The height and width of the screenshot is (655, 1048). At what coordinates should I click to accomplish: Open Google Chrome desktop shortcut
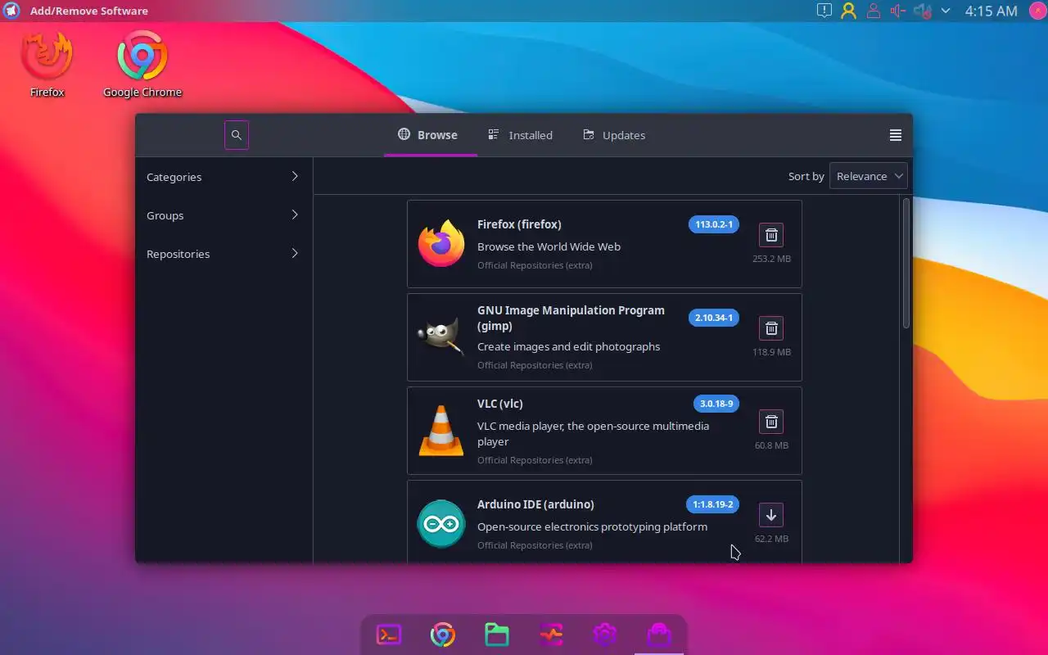point(142,64)
